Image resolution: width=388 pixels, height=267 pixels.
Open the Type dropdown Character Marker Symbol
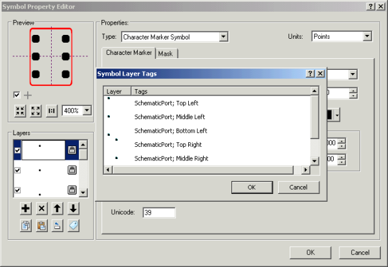[223, 37]
